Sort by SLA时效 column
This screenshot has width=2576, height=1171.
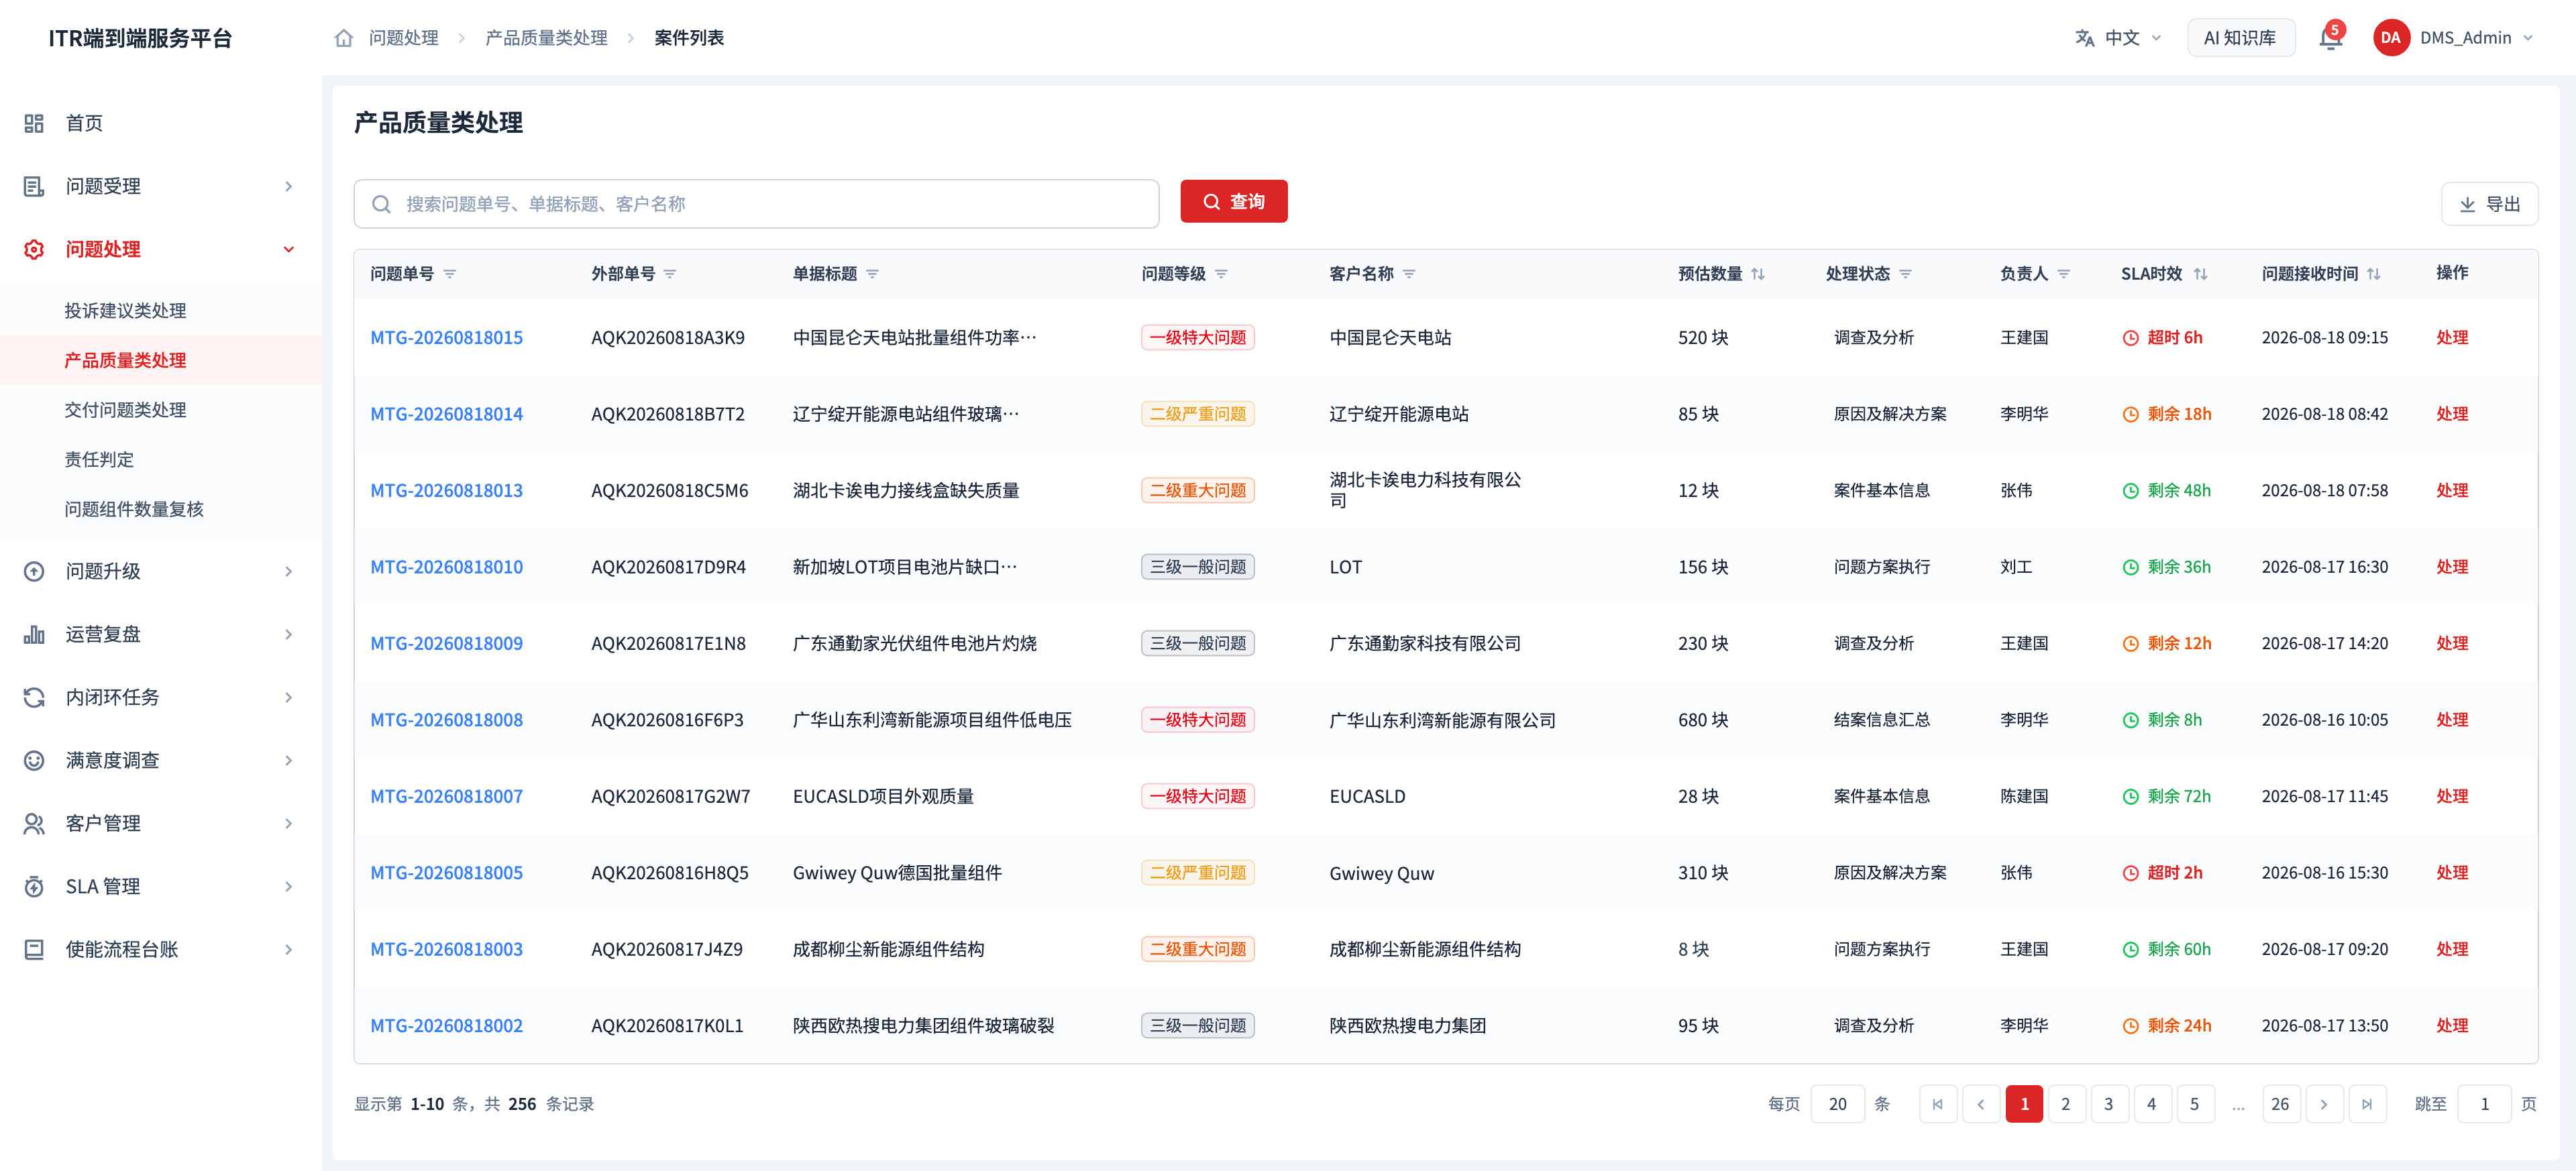click(2200, 274)
